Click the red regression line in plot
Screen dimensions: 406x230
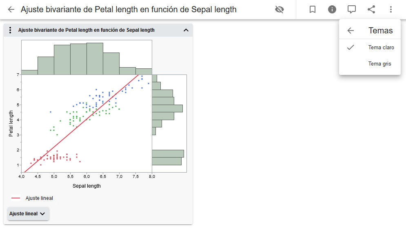82,122
